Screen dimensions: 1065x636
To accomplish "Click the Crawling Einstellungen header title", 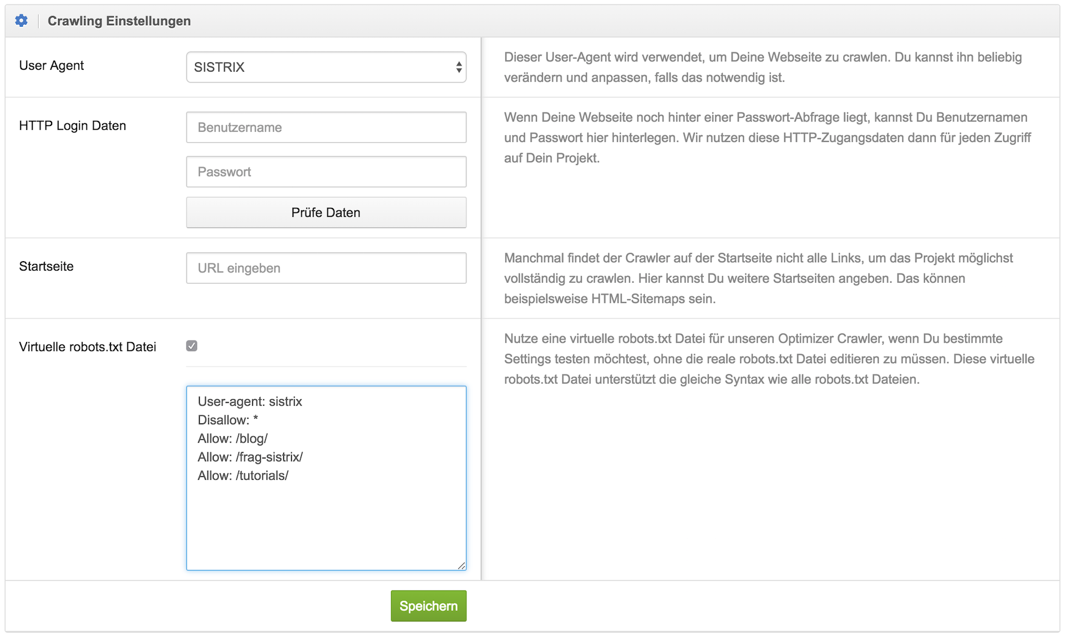I will click(x=119, y=21).
